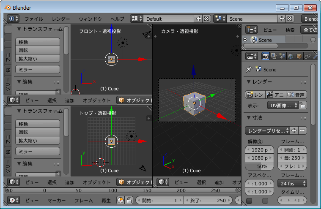Add a new screen layout

[x=199, y=19]
